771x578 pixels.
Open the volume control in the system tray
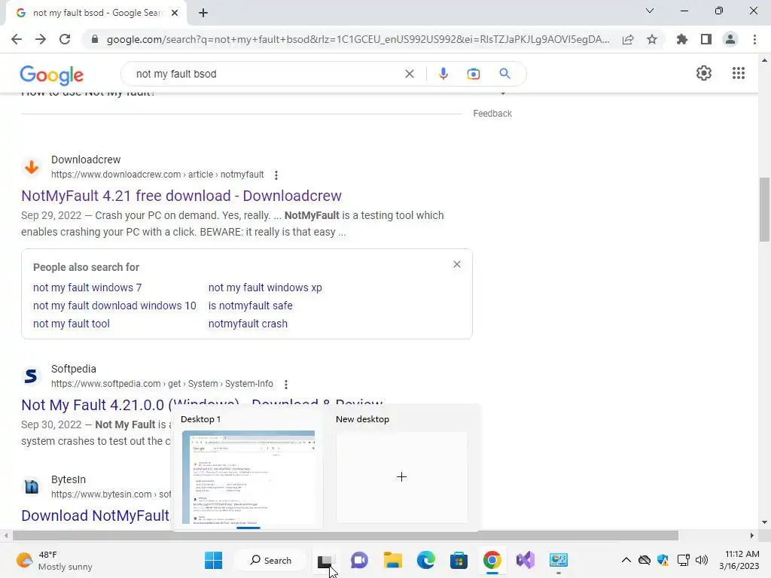click(x=702, y=560)
